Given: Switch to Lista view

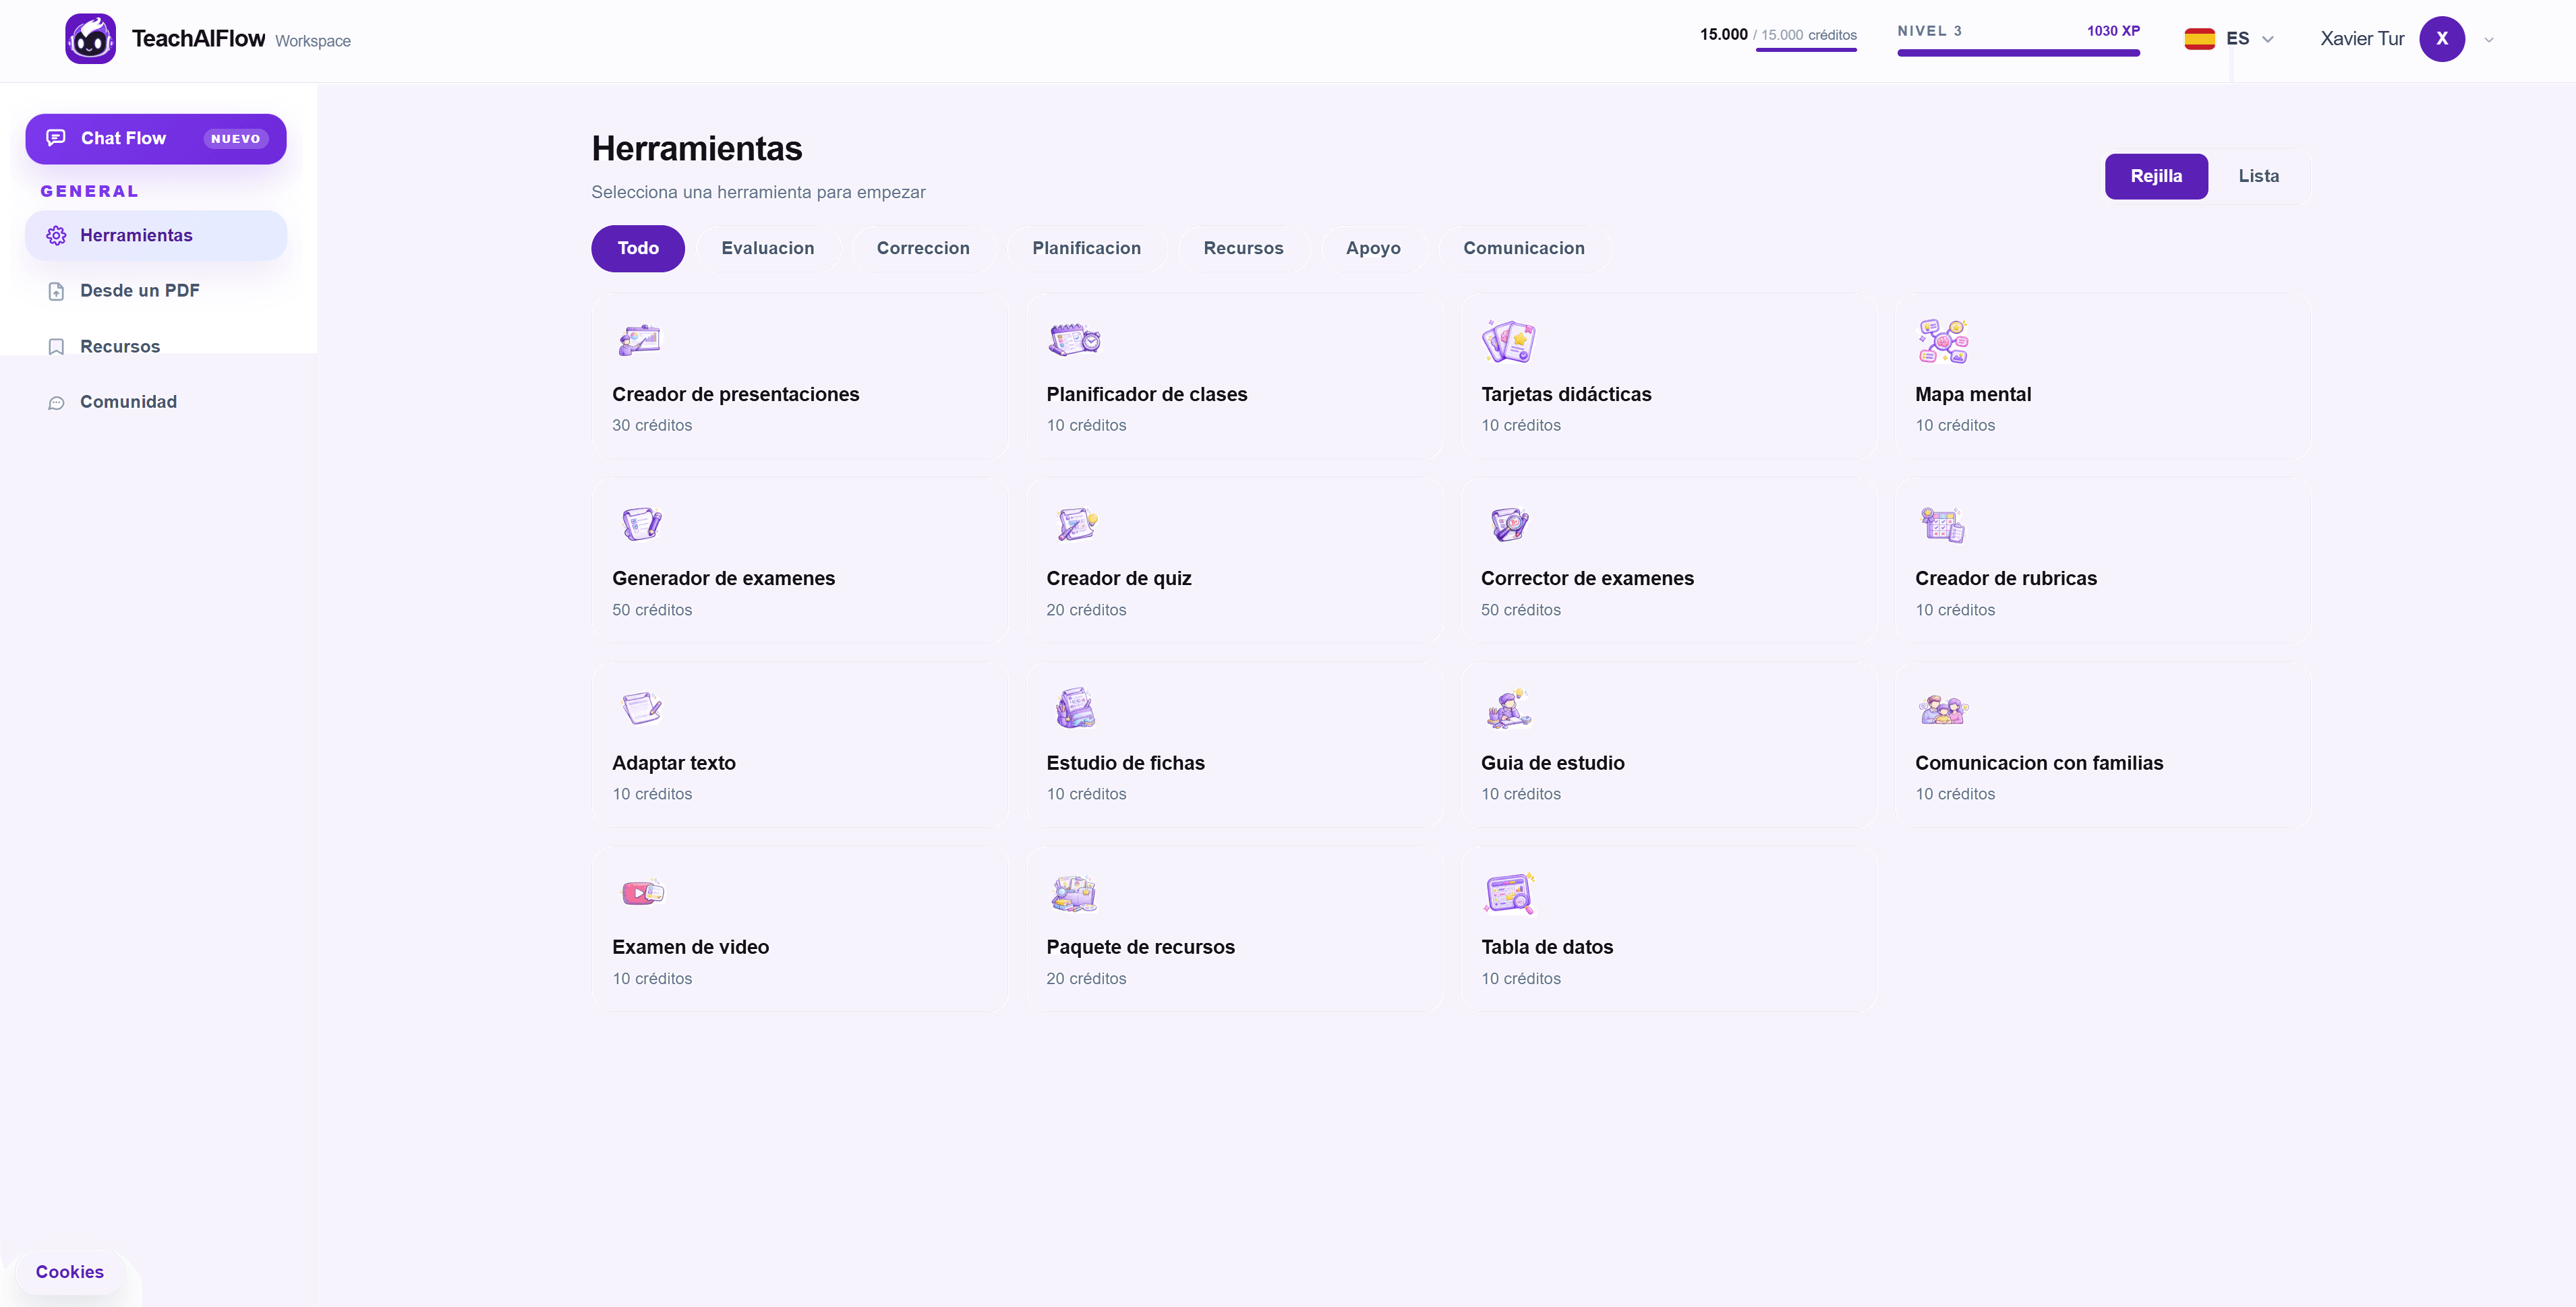Looking at the screenshot, I should pos(2258,176).
